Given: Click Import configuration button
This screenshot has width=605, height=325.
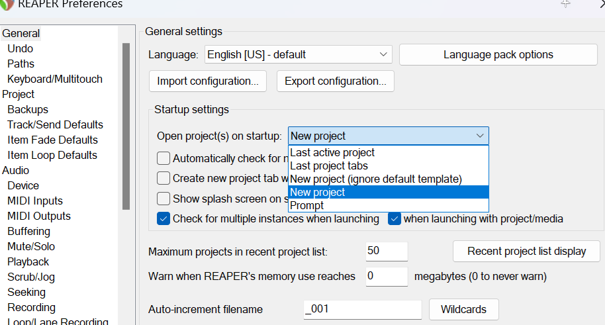Looking at the screenshot, I should pyautogui.click(x=208, y=81).
